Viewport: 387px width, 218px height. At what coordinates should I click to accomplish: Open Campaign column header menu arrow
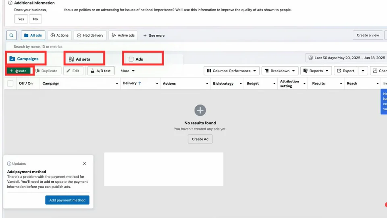tap(117, 84)
